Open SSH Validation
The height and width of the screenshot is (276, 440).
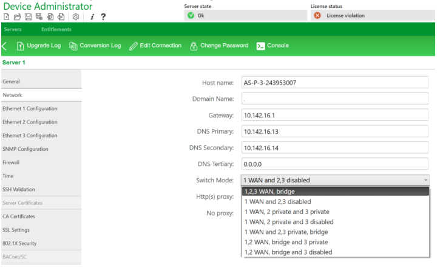tap(41, 190)
